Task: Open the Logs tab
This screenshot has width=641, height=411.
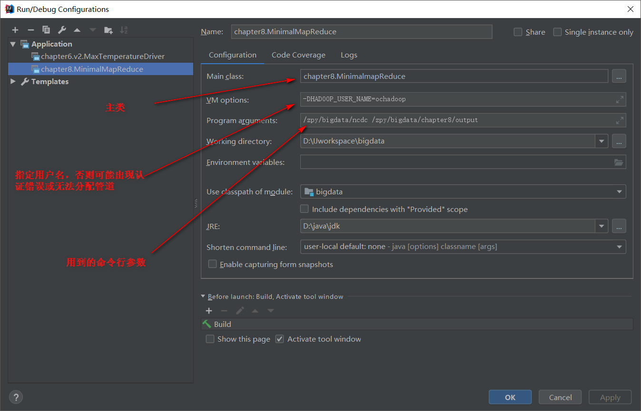Action: coord(349,55)
